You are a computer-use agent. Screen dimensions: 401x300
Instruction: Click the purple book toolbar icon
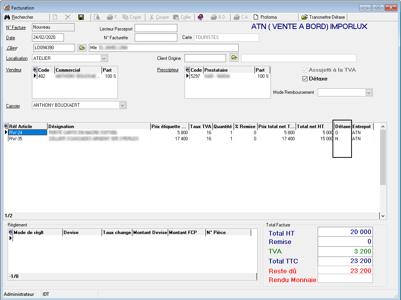201,17
